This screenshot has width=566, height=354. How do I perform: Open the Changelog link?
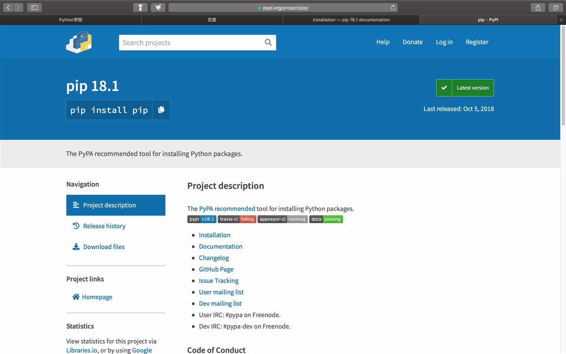(214, 258)
